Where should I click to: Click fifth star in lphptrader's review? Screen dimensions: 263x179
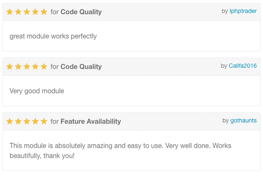pos(44,12)
